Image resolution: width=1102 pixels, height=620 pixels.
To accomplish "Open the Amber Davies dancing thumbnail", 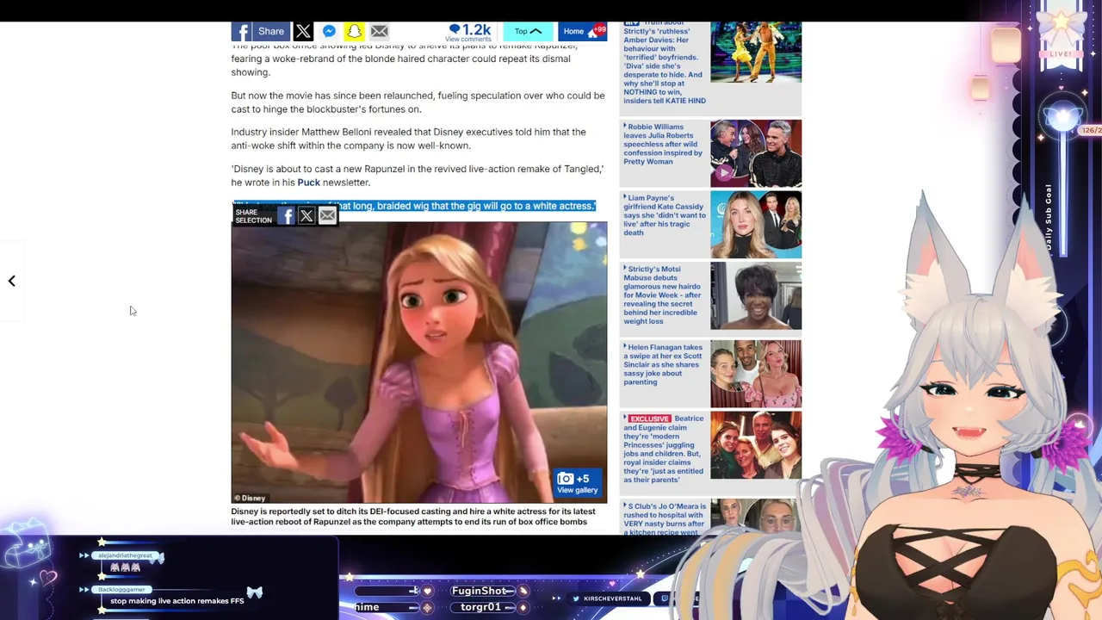I will (755, 52).
